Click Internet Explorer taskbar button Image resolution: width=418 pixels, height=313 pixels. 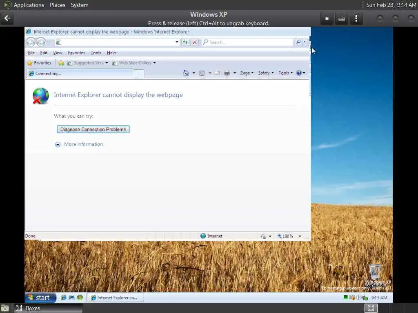tap(115, 298)
